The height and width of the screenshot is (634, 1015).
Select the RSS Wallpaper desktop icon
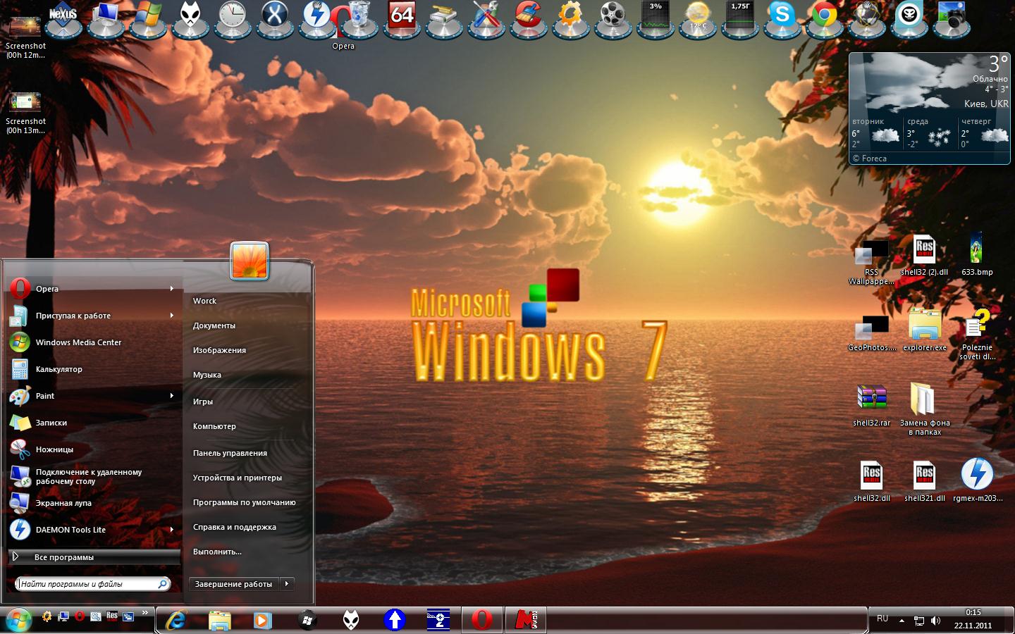coord(872,262)
